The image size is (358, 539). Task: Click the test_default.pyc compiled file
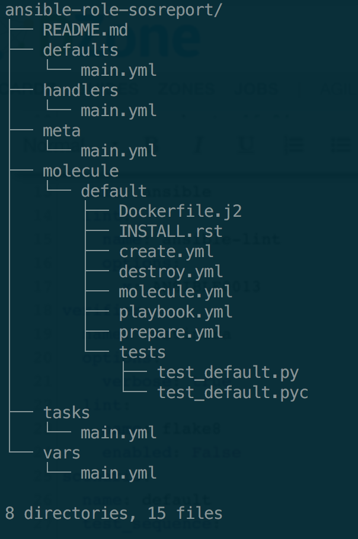(x=232, y=392)
